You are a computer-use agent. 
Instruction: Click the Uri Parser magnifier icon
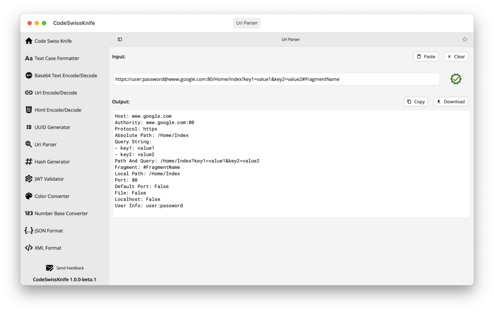coord(29,144)
